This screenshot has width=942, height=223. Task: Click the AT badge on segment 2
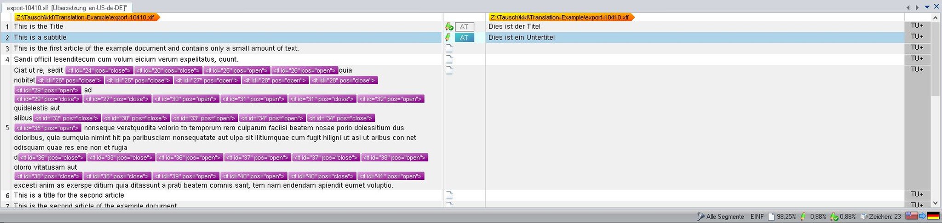[x=464, y=38]
